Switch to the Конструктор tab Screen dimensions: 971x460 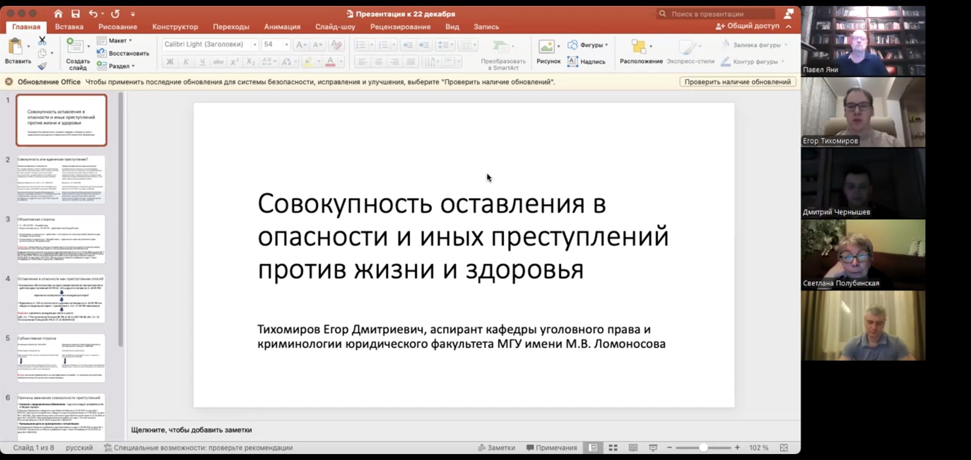[175, 27]
